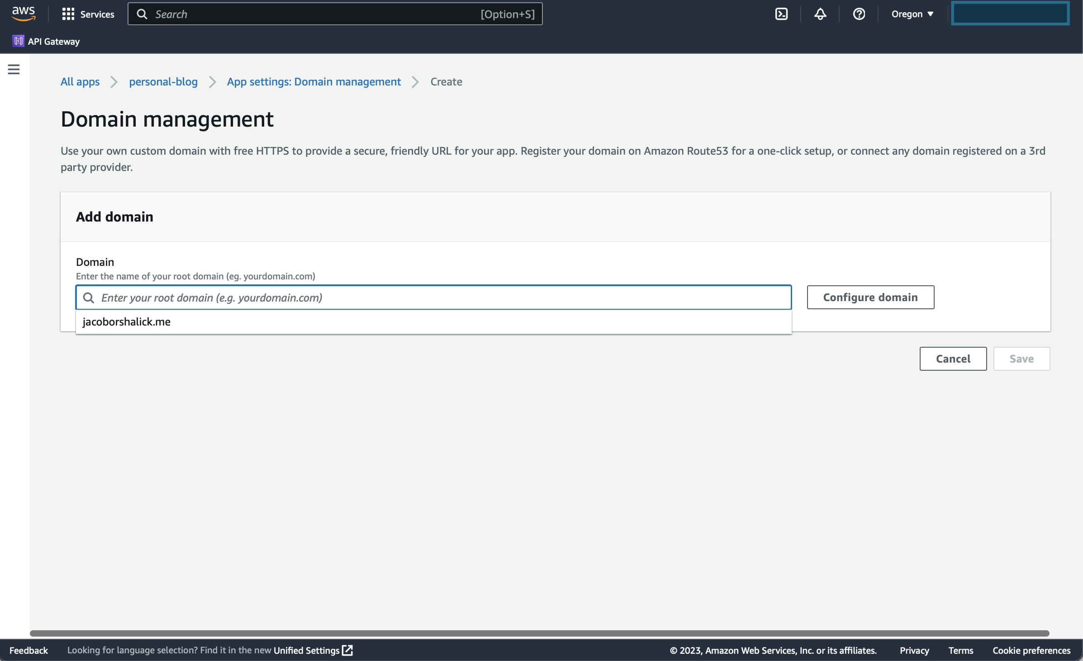
Task: Click the magnifier icon in domain field
Action: (x=89, y=297)
